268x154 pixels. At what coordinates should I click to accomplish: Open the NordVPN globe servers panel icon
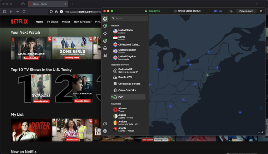[105, 19]
